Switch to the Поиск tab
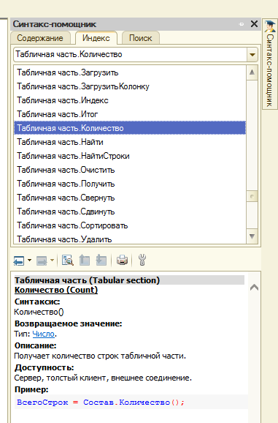 point(141,38)
